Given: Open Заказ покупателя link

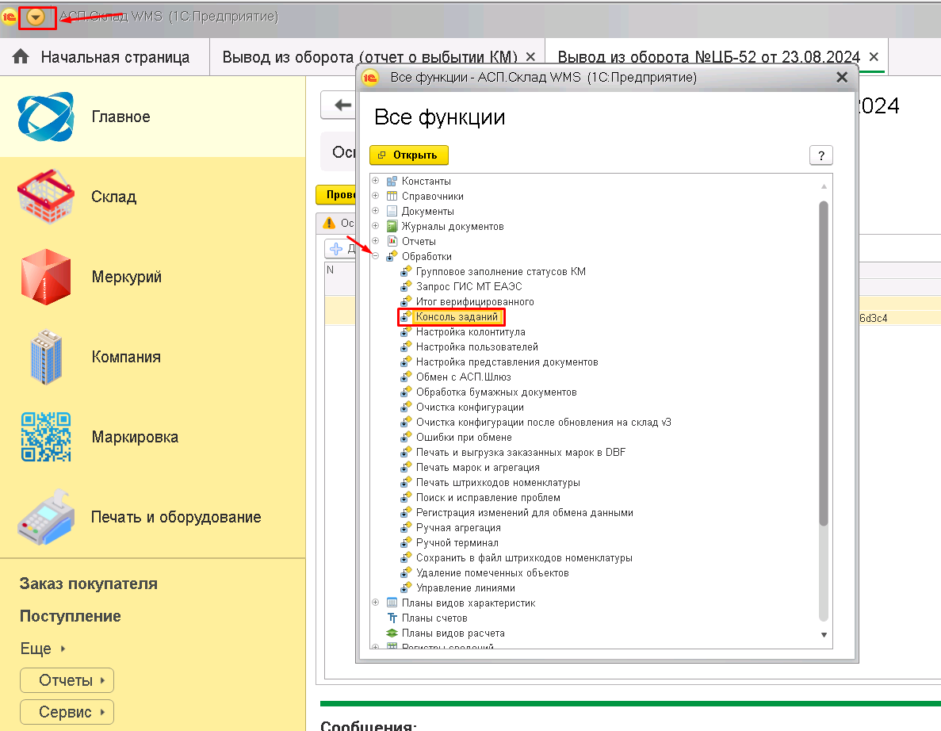Looking at the screenshot, I should point(88,584).
